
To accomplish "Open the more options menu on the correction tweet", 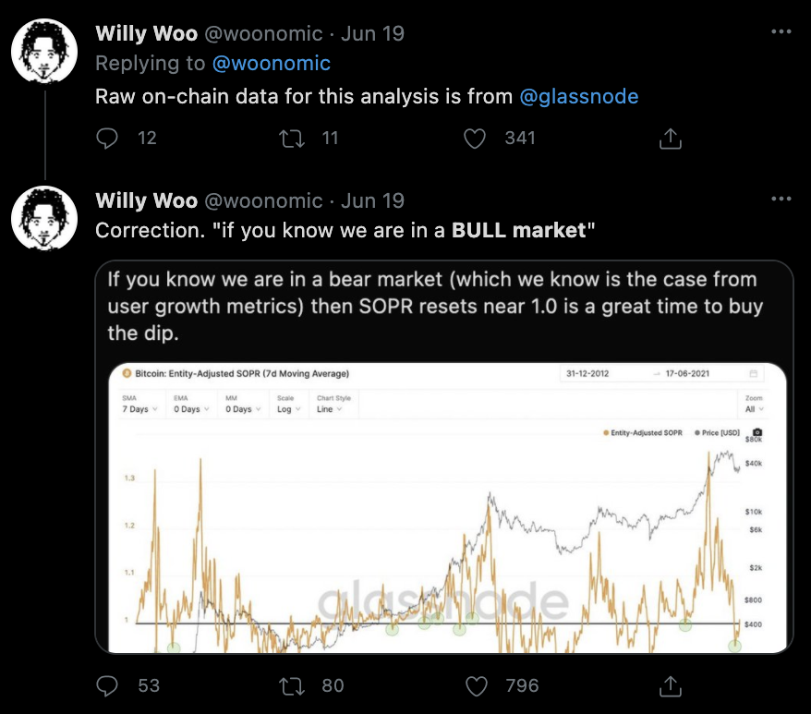I will pyautogui.click(x=781, y=198).
